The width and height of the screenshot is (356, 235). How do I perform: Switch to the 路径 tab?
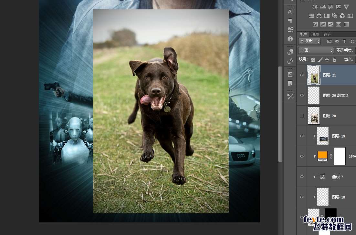327,34
